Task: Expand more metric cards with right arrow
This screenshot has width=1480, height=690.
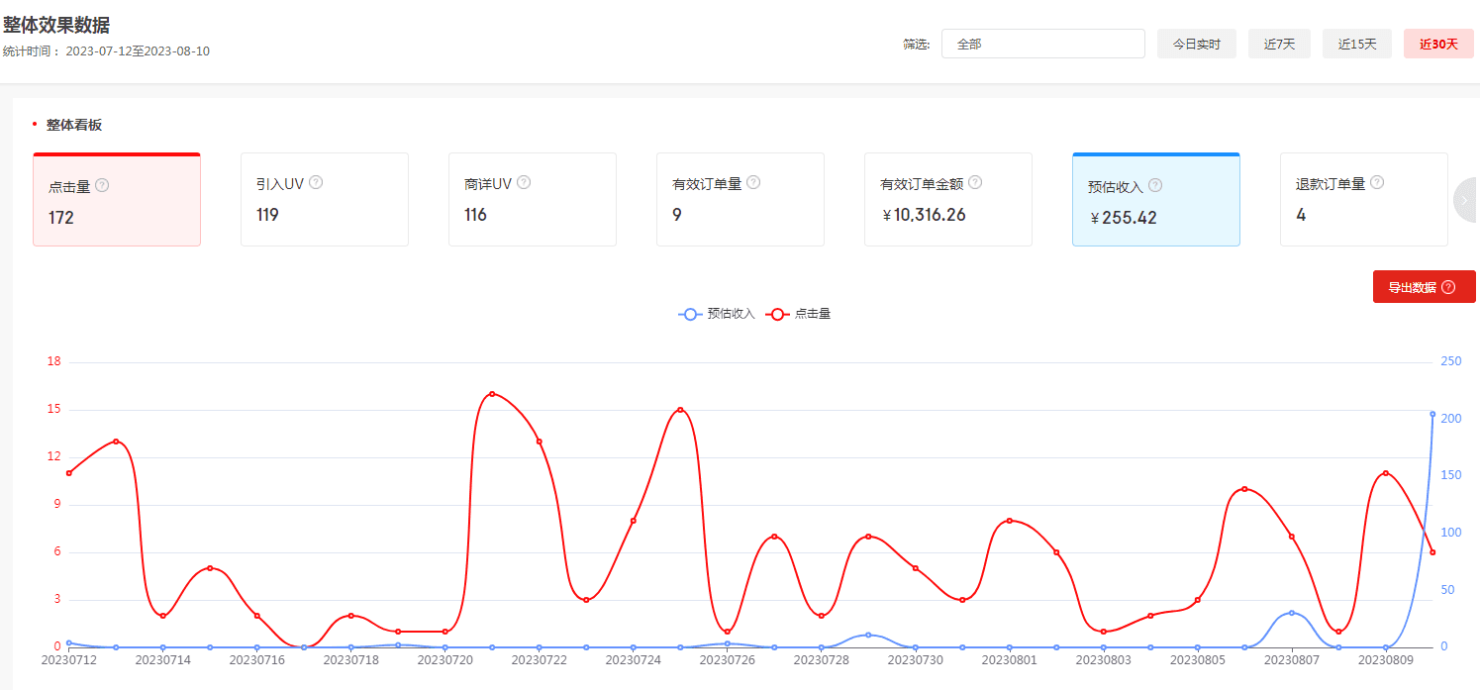Action: 1465,200
